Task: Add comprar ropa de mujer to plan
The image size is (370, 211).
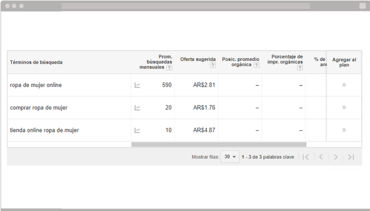Action: click(344, 108)
